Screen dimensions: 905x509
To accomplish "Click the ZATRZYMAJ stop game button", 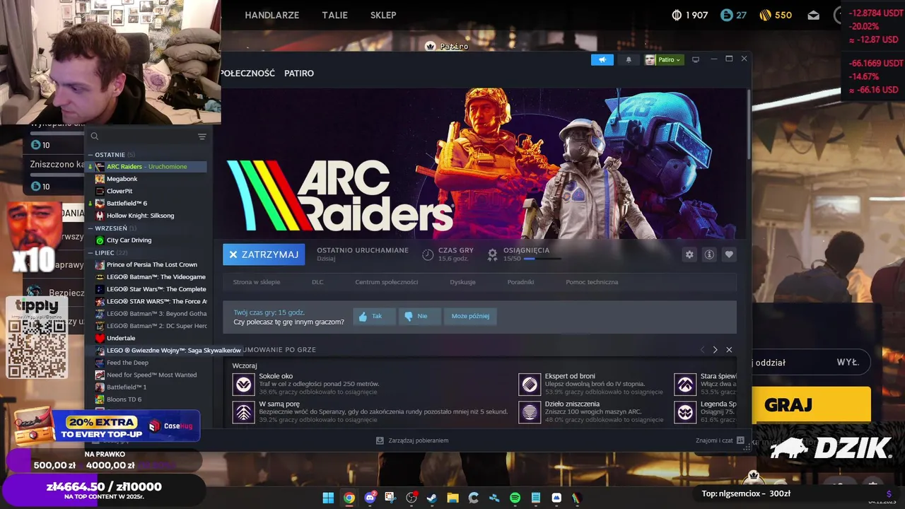I will coord(264,255).
